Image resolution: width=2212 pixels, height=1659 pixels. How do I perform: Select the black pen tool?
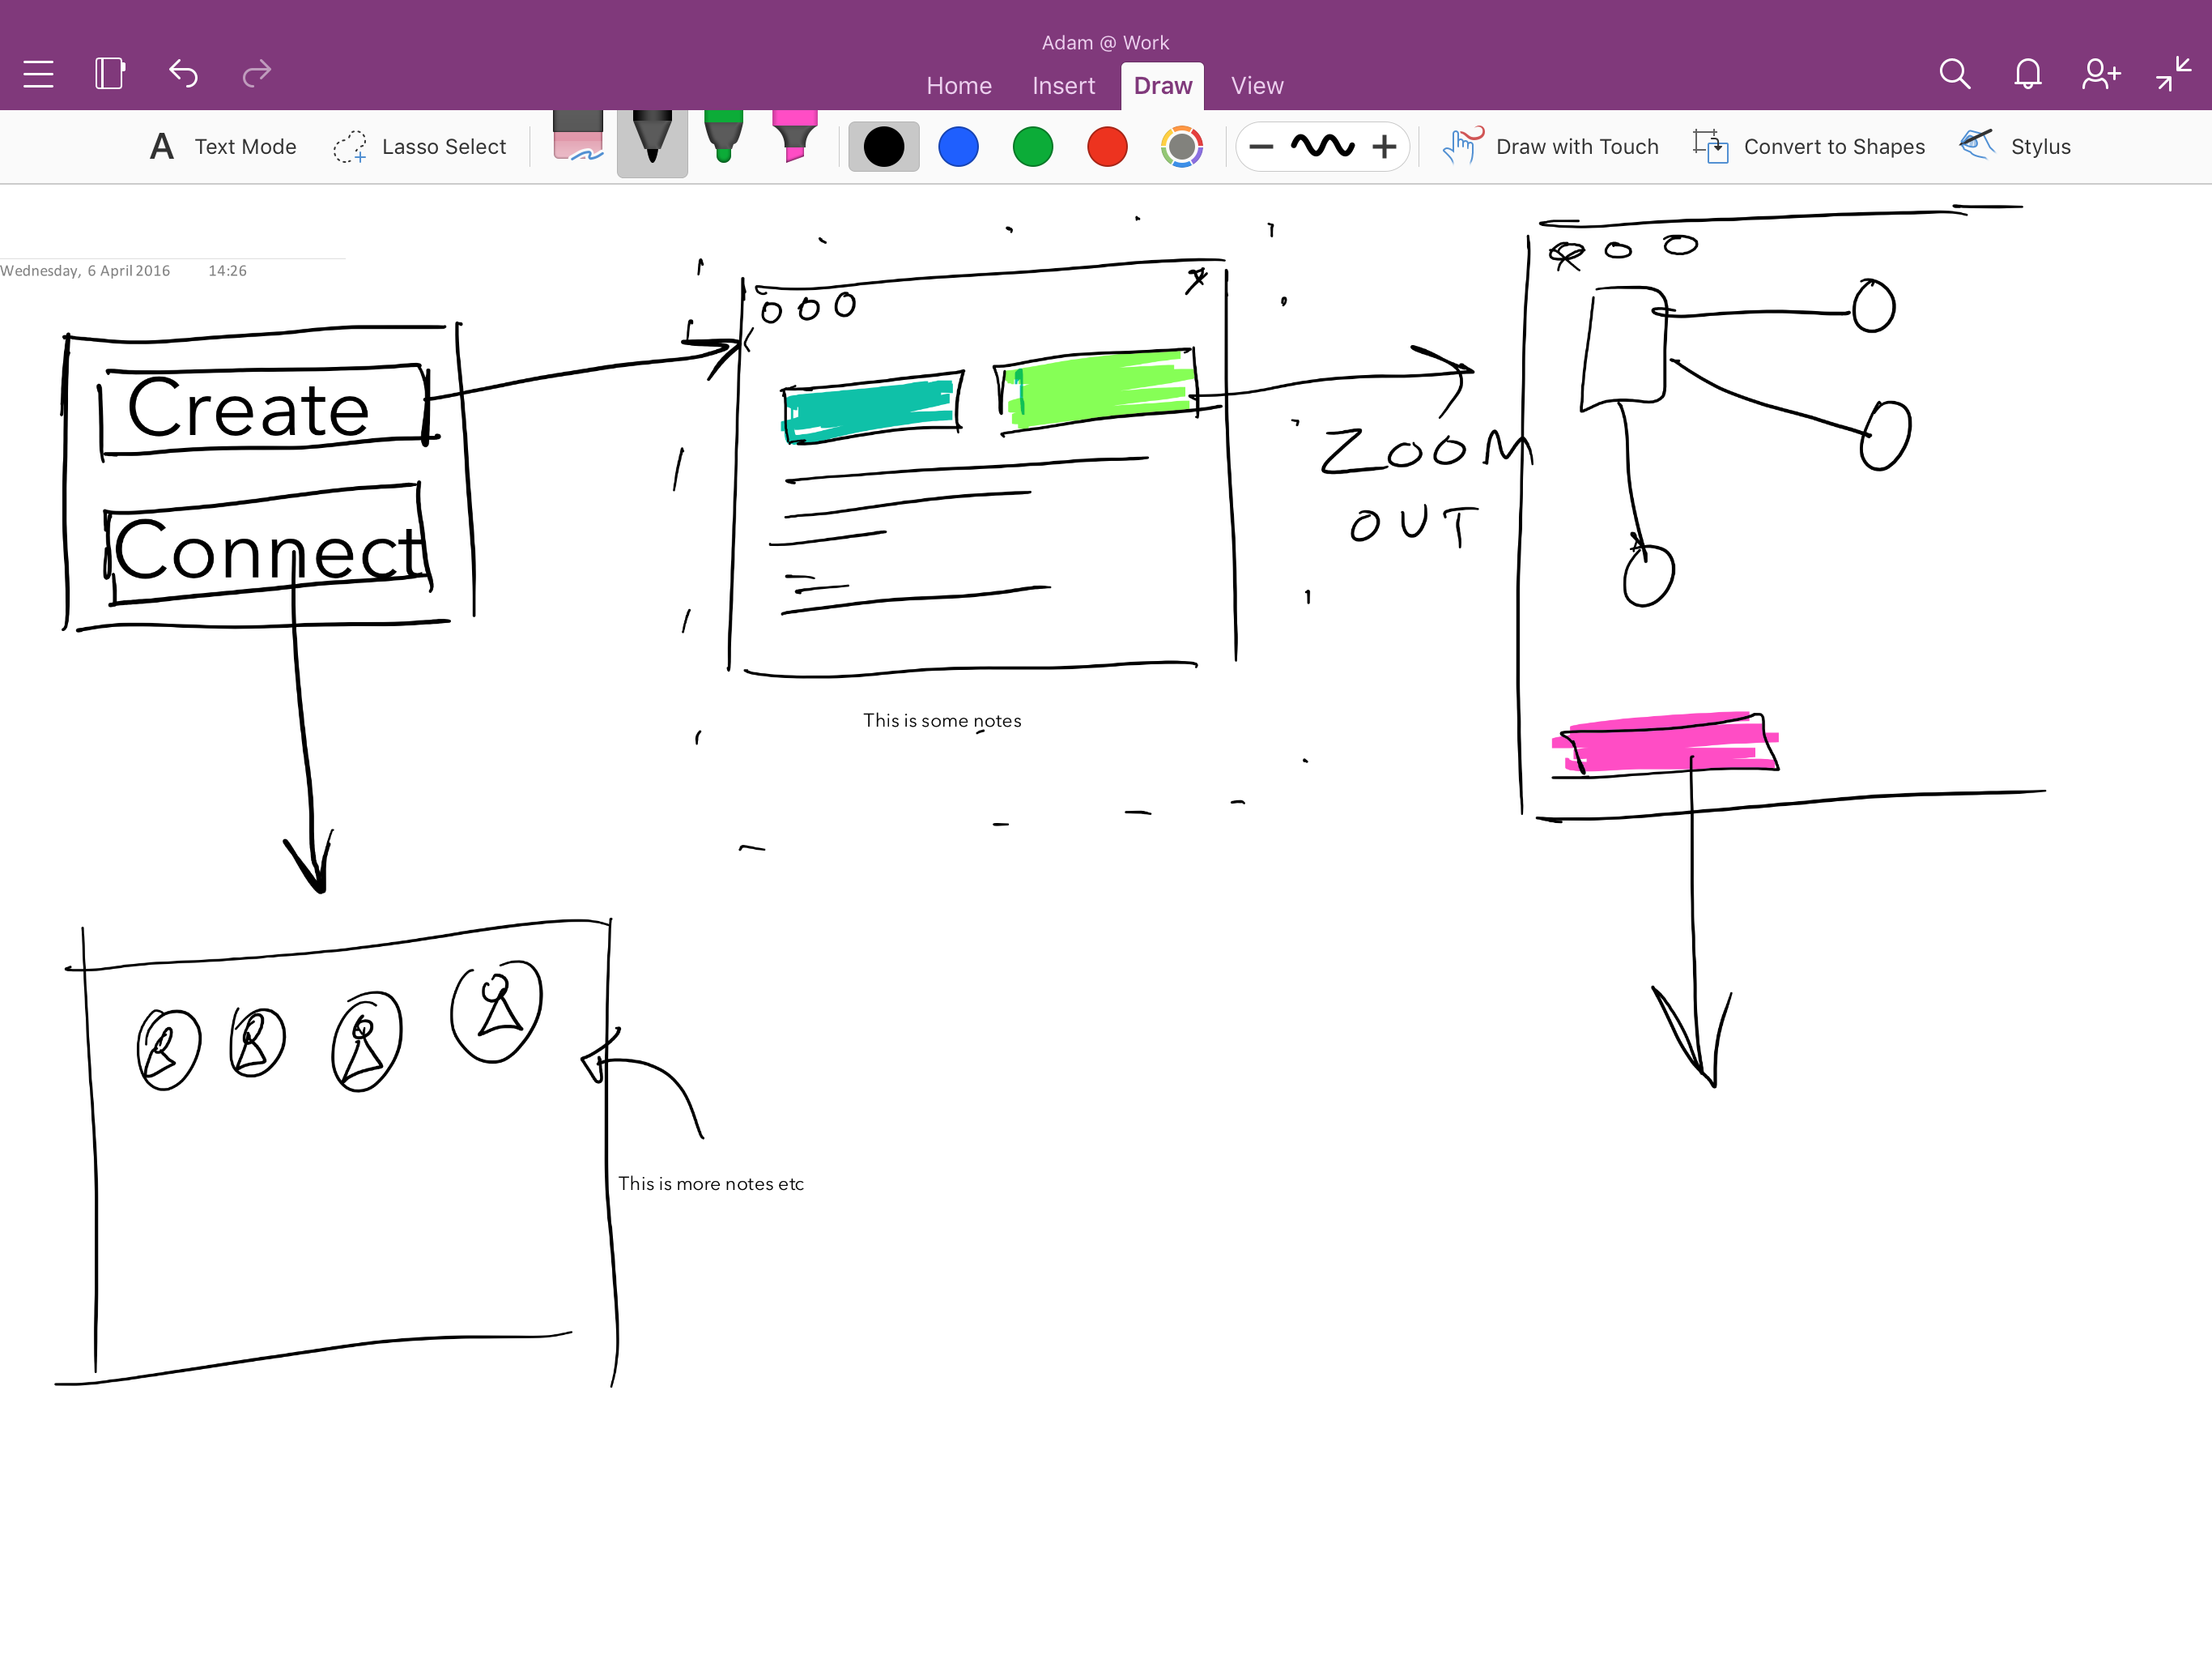[652, 140]
